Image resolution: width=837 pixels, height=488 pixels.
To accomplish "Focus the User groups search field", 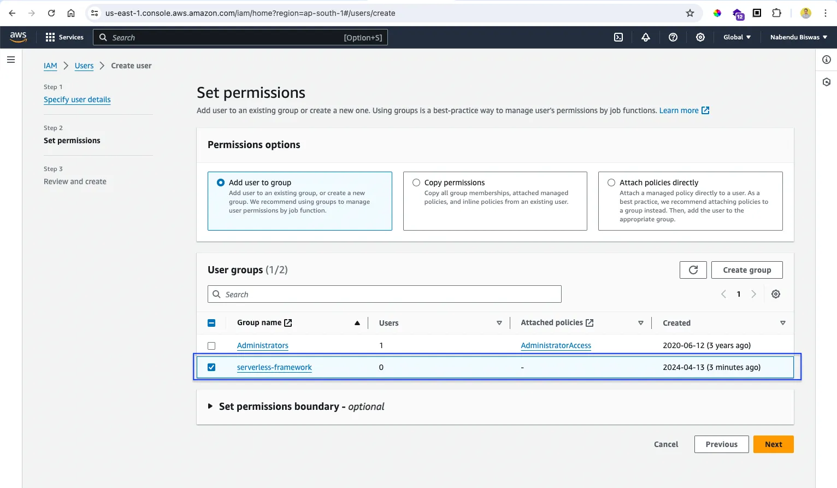I will pos(385,294).
